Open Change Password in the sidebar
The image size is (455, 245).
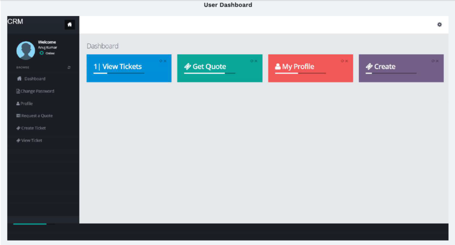(x=37, y=91)
